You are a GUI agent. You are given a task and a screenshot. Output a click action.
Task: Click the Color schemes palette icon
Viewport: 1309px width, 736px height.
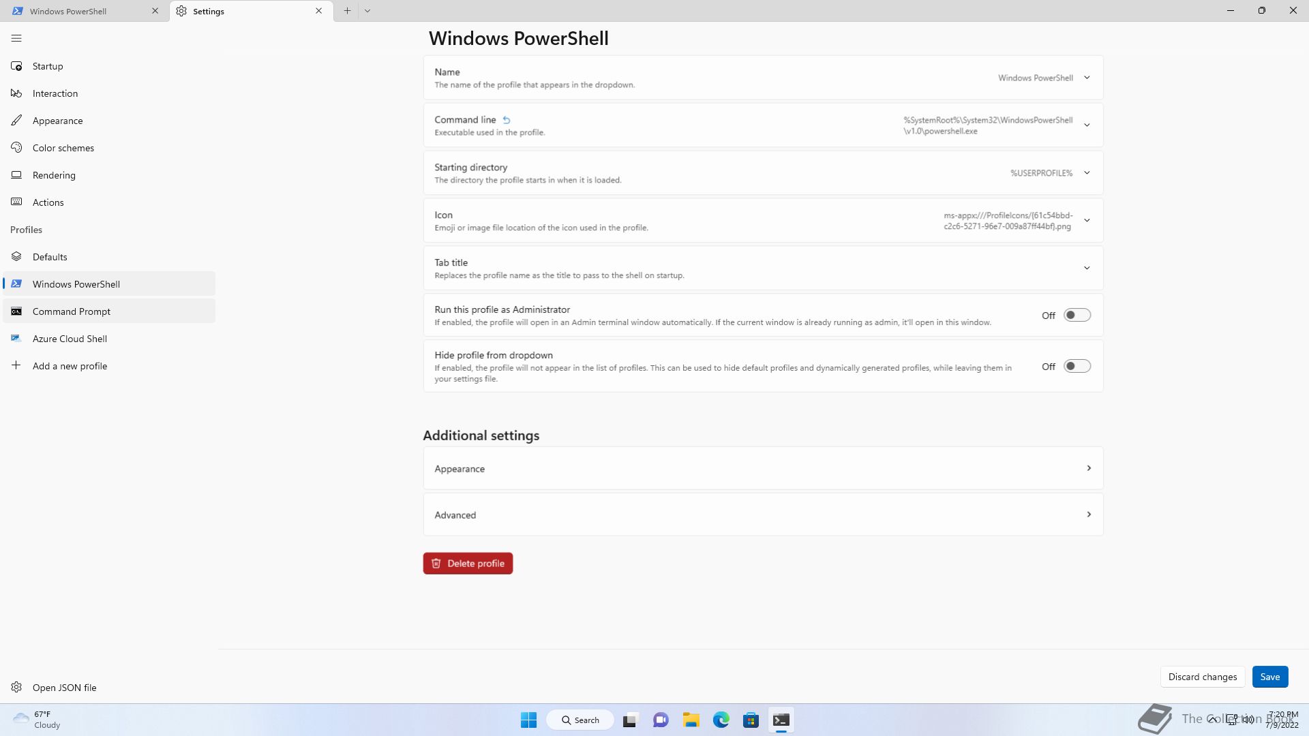16,148
